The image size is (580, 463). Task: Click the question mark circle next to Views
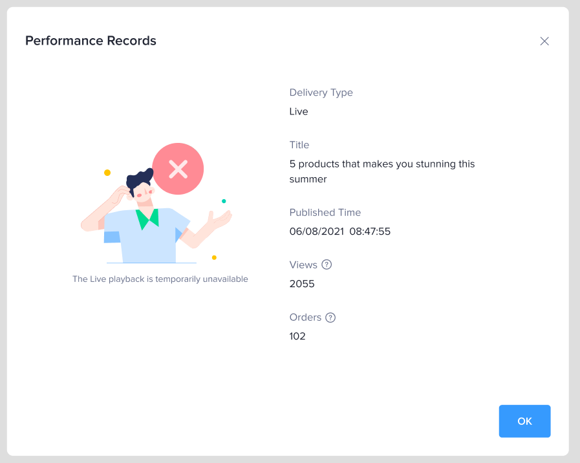(x=327, y=264)
